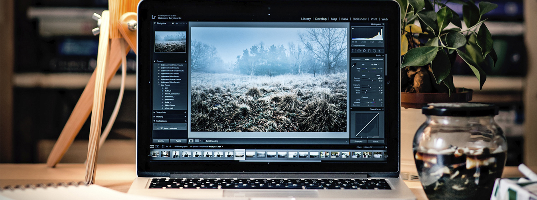The width and height of the screenshot is (537, 200).
Task: Pick the White Balance eyedropper tool
Action: (x=354, y=65)
